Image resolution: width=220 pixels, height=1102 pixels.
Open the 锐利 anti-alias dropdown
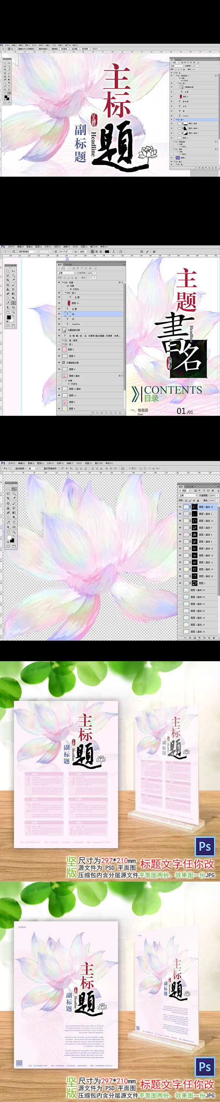pos(83,252)
